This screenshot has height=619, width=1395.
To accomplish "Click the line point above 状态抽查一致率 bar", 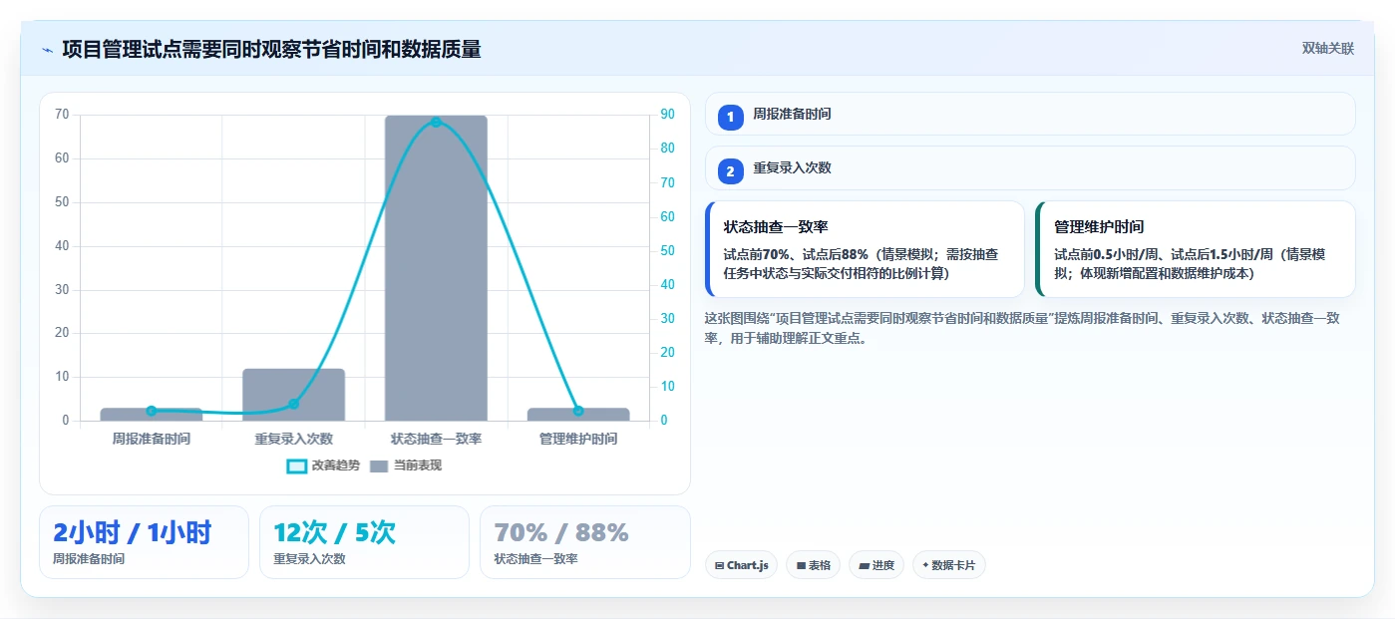I will [436, 122].
